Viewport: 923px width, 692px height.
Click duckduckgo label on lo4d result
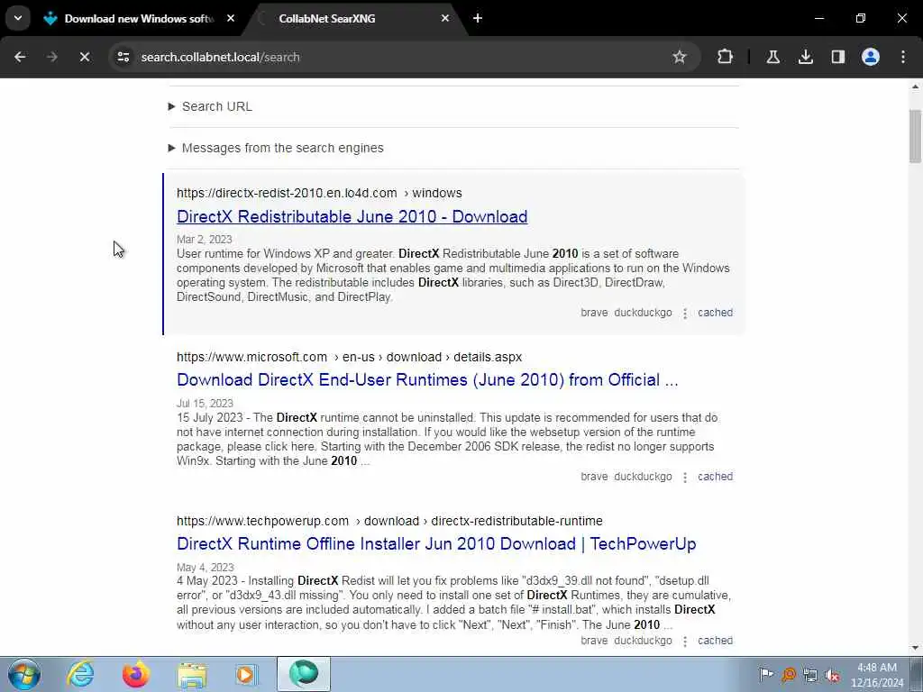pyautogui.click(x=643, y=313)
